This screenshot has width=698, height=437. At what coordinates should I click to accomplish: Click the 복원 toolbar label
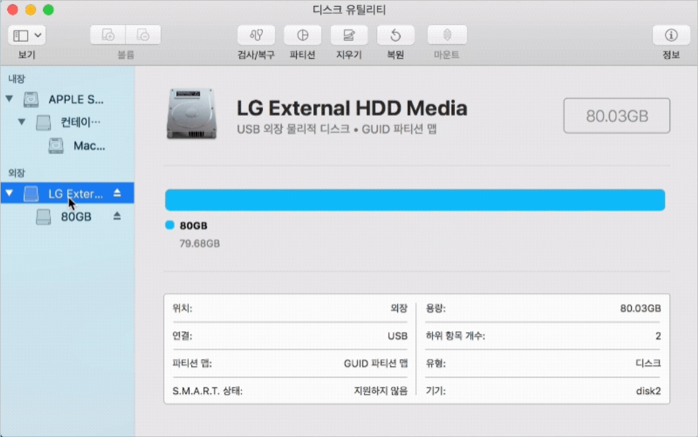395,55
